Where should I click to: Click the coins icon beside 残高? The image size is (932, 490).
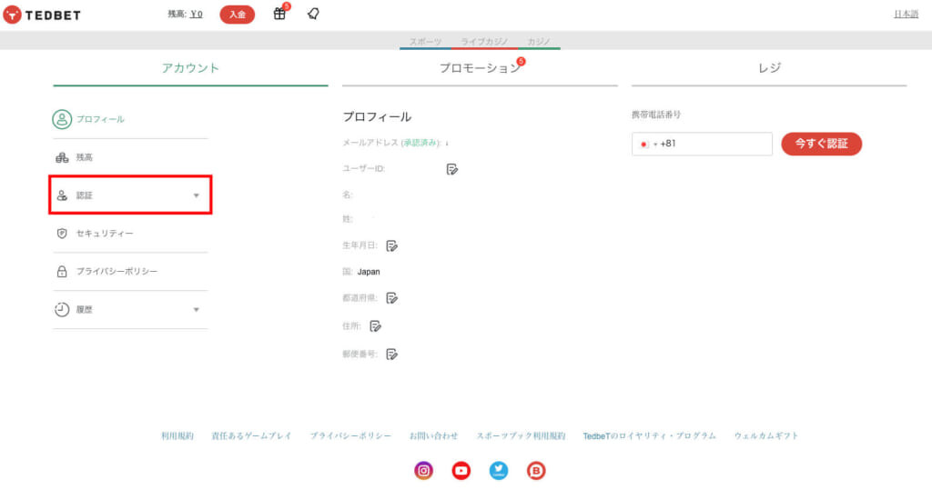tap(62, 157)
